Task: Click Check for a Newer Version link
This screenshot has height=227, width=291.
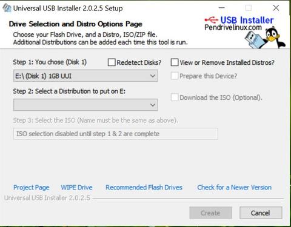Action: coord(235,188)
